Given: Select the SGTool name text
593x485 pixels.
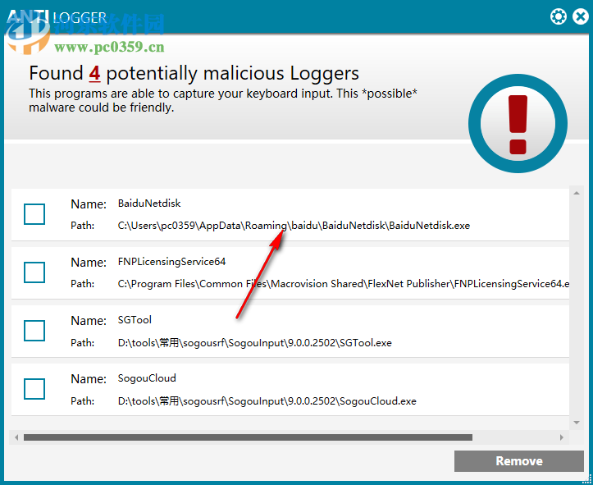Looking at the screenshot, I should click(135, 320).
